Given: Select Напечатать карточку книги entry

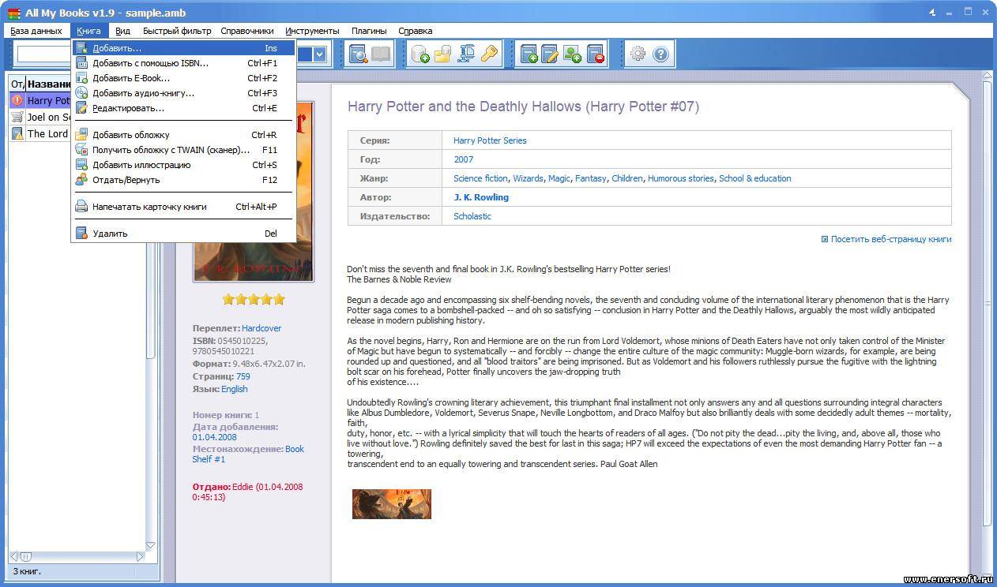Looking at the screenshot, I should click(x=183, y=207).
